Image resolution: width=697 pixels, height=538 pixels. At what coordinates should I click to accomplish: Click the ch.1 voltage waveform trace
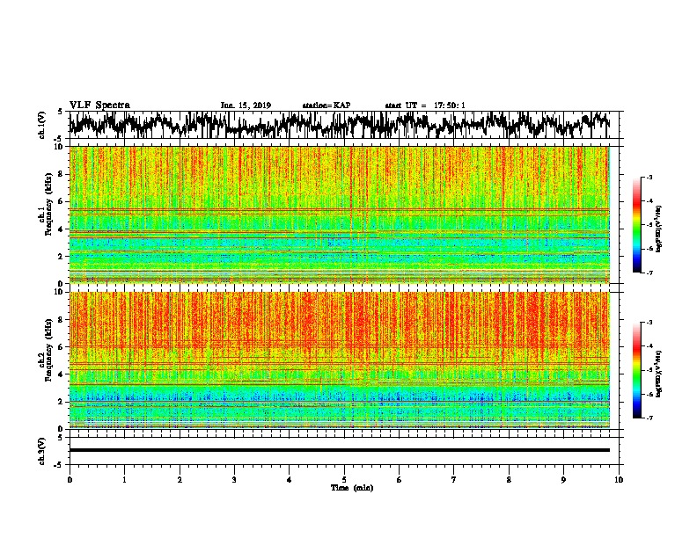pos(339,125)
